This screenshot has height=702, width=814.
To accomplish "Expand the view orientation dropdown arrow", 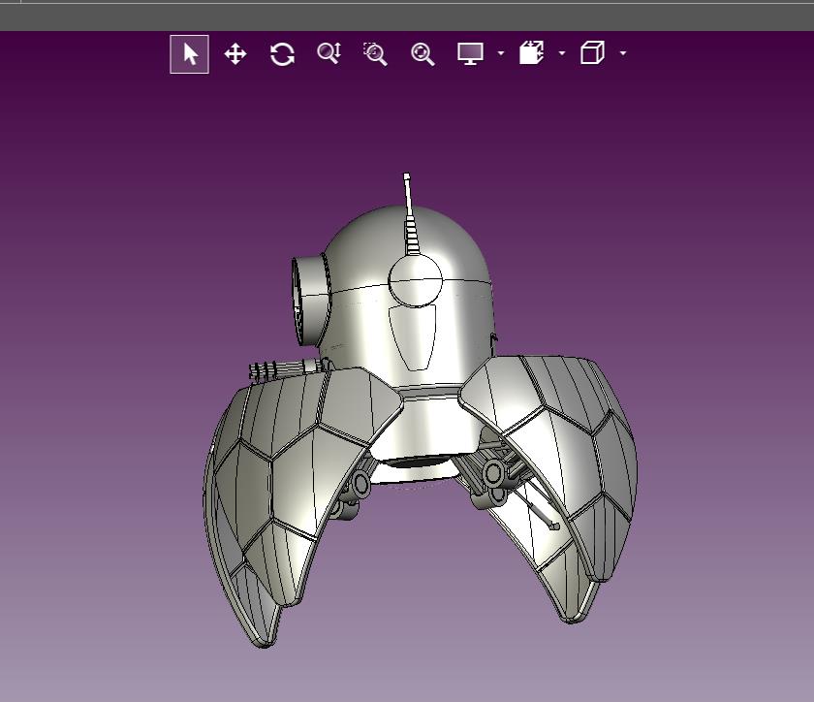I will click(623, 53).
